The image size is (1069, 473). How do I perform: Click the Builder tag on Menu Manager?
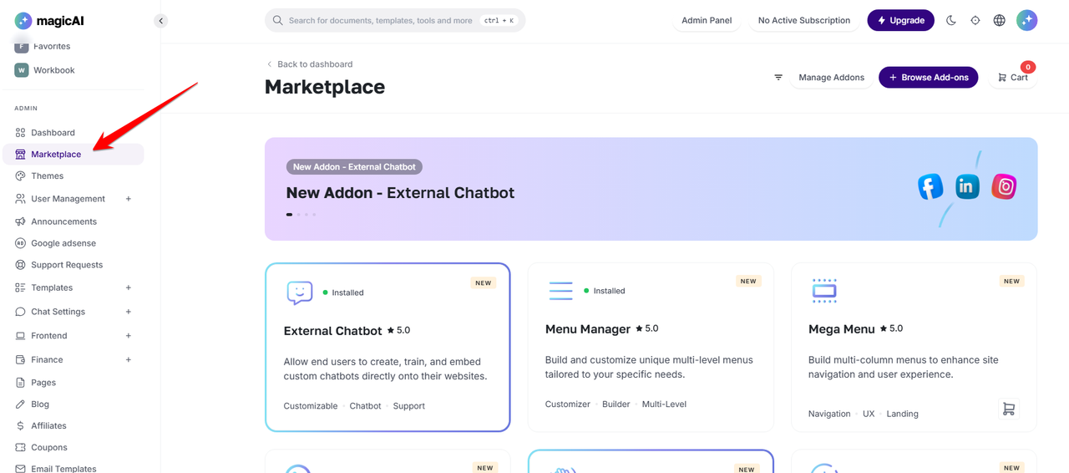click(616, 404)
